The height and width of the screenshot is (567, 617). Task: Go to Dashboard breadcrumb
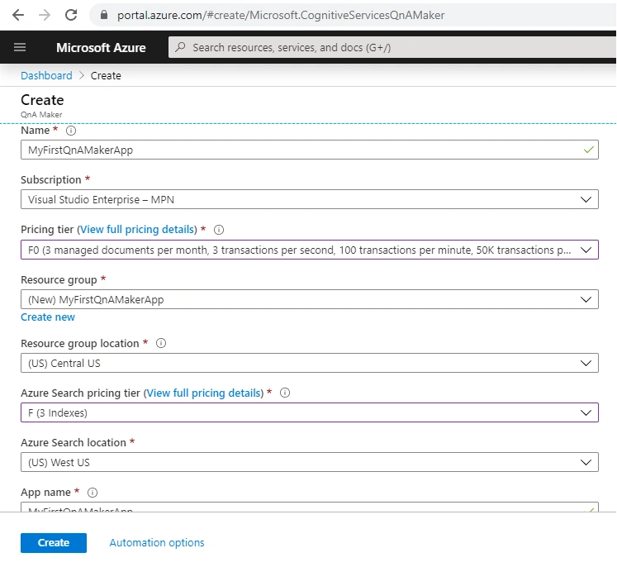coord(46,75)
